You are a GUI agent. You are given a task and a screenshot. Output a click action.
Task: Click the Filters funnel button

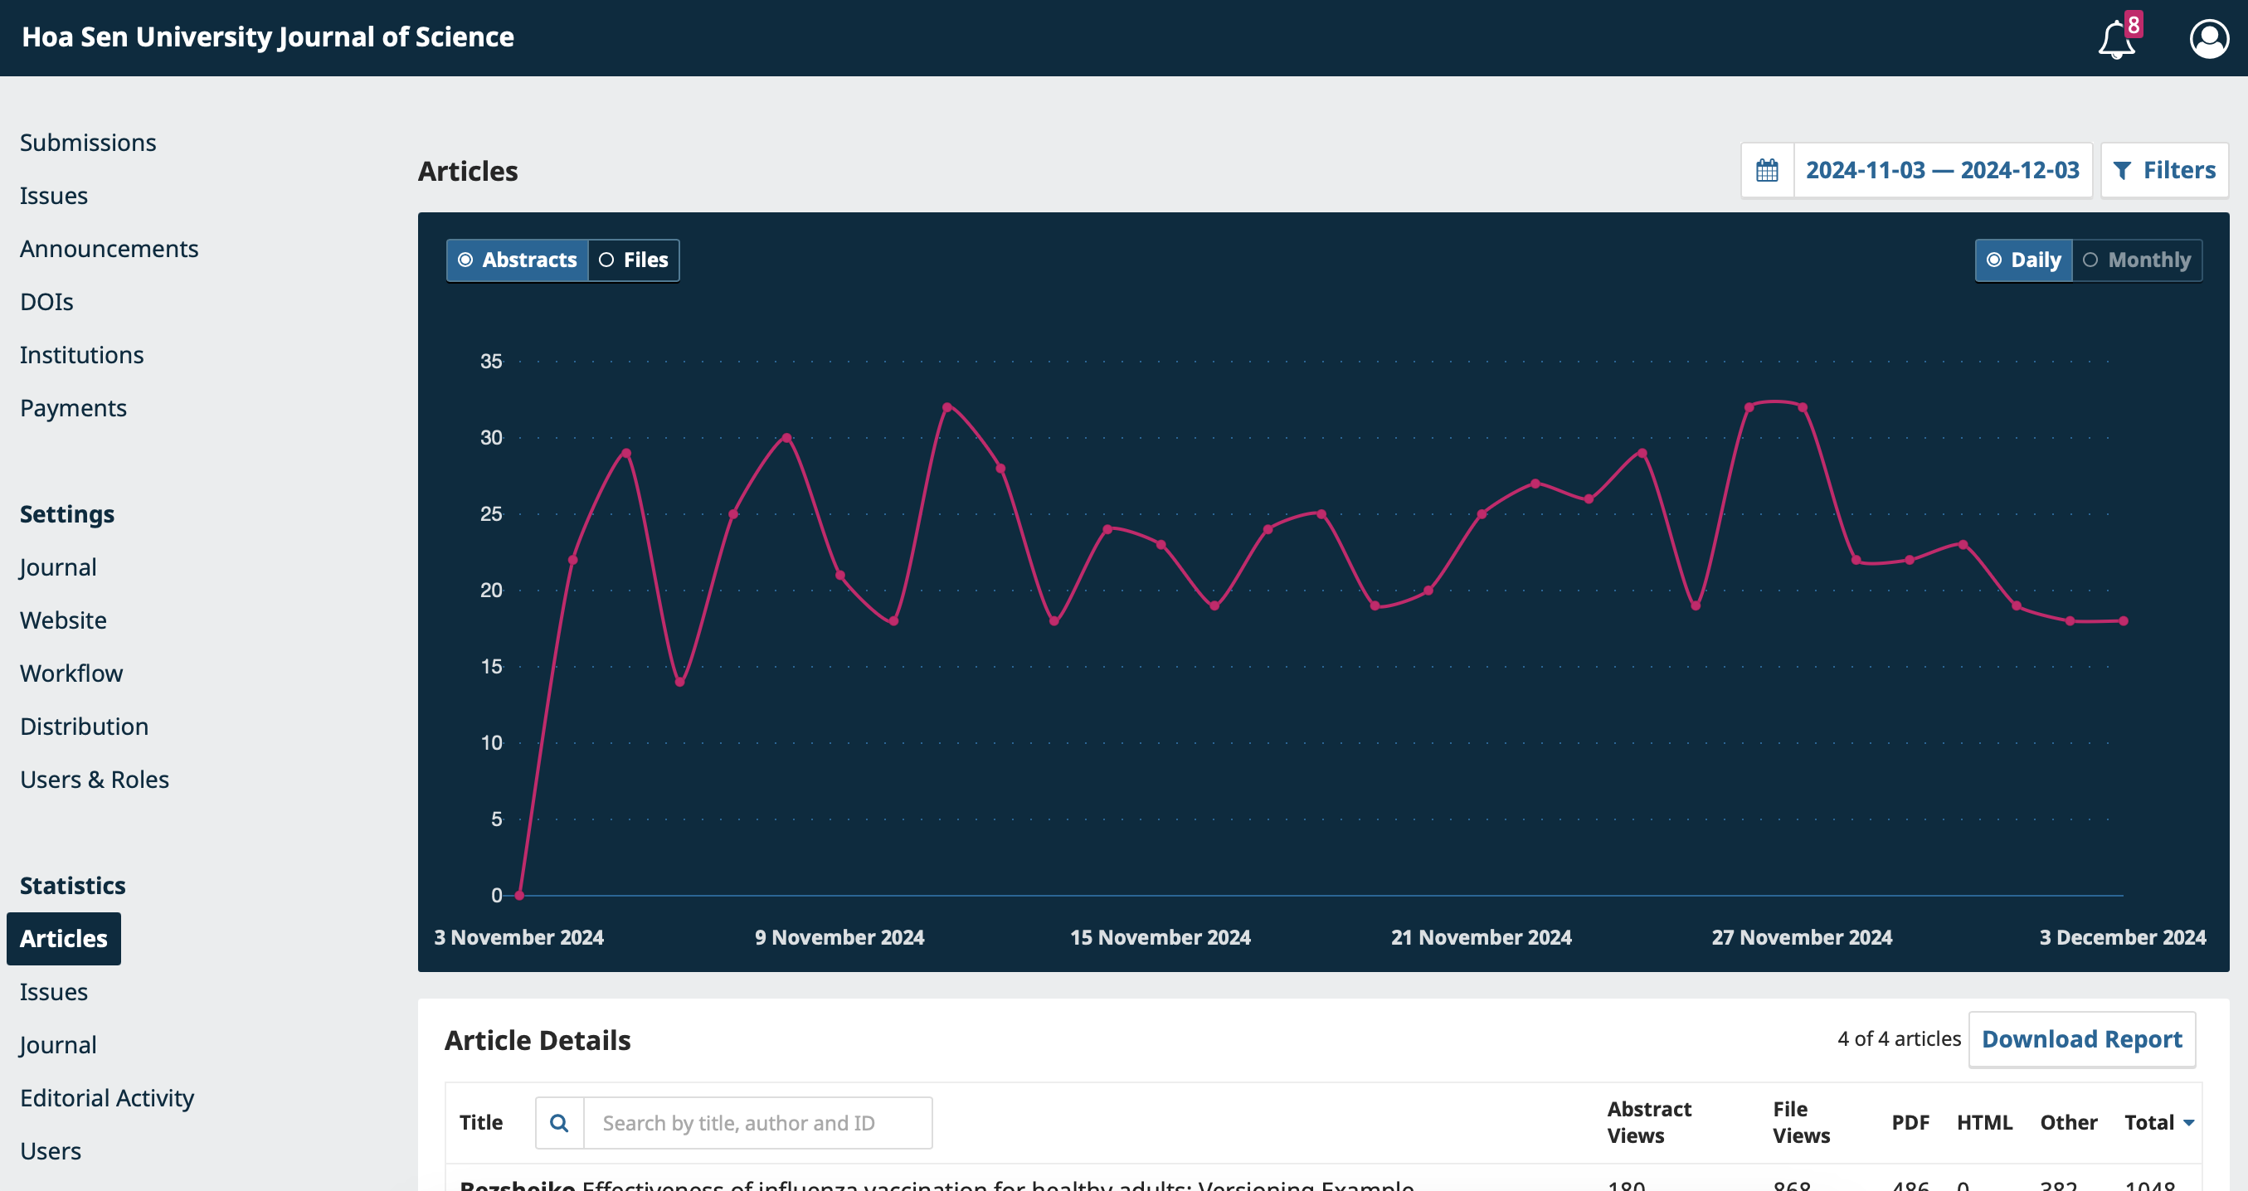[x=2164, y=170]
